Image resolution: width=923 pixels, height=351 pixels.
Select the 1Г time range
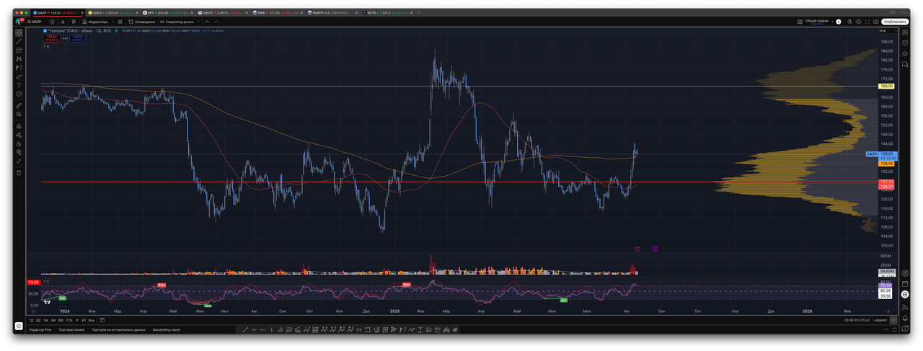tap(76, 320)
